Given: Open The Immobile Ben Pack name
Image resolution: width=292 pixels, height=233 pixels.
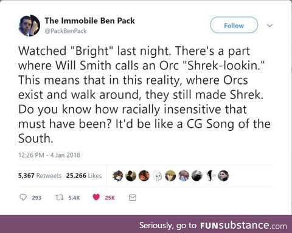Looking at the screenshot, I should point(89,21).
